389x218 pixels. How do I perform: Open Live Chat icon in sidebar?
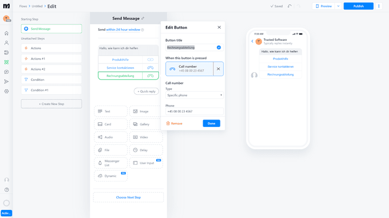(x=6, y=72)
